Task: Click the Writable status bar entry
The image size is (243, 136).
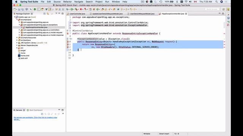Action: tap(147, 134)
